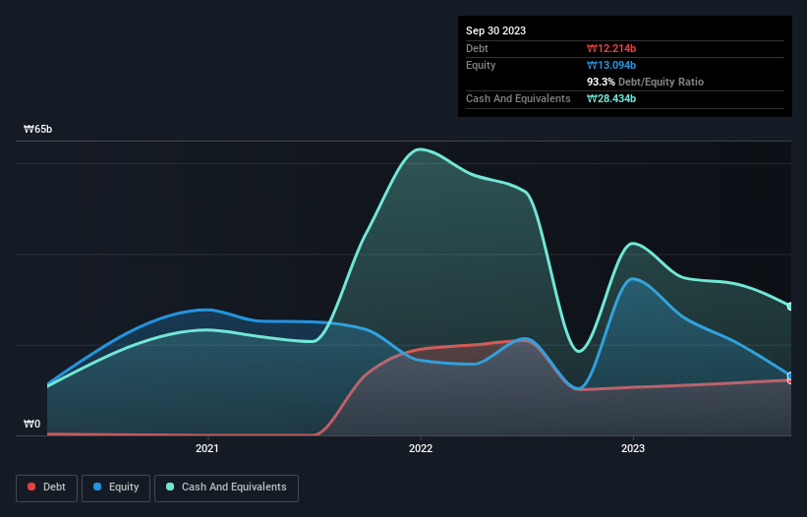Click the cash line peak near 2022
The height and width of the screenshot is (517, 807).
(x=421, y=149)
